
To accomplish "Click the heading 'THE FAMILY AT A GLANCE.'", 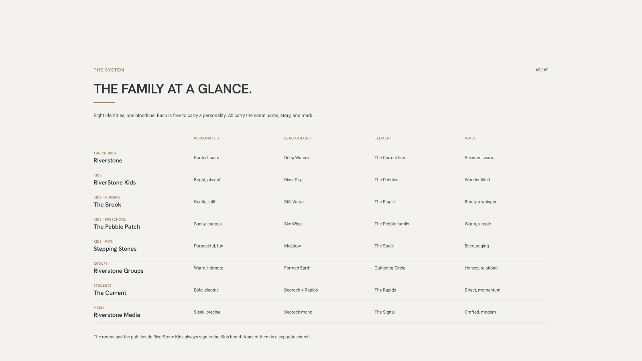I will [173, 89].
